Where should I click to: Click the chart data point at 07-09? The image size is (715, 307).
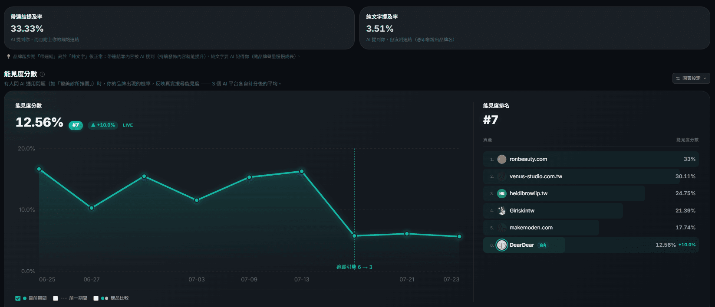[x=249, y=177]
